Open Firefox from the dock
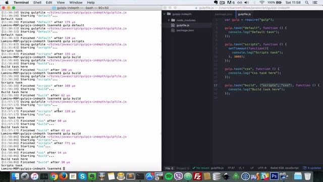Image resolution: width=323 pixels, height=182 pixels. (64, 176)
